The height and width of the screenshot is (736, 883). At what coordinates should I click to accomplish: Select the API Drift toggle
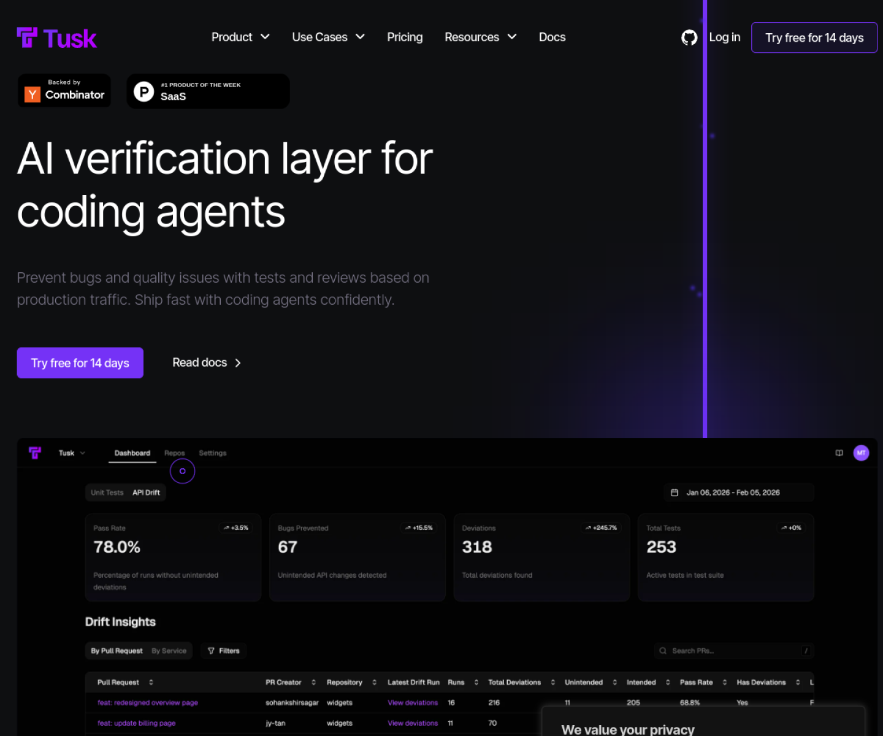(147, 493)
